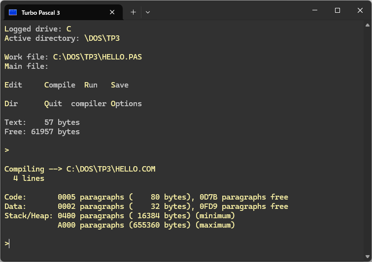This screenshot has width=372, height=262.
Task: Click the first '>' prompt below Free bytes
Action: pyautogui.click(x=7, y=150)
